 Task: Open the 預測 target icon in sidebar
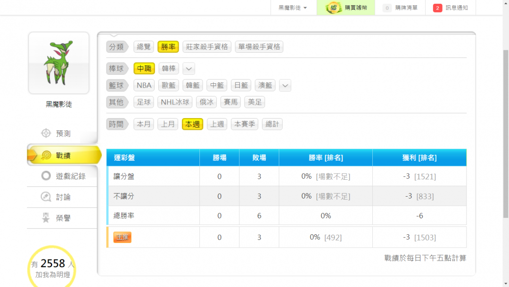[46, 133]
